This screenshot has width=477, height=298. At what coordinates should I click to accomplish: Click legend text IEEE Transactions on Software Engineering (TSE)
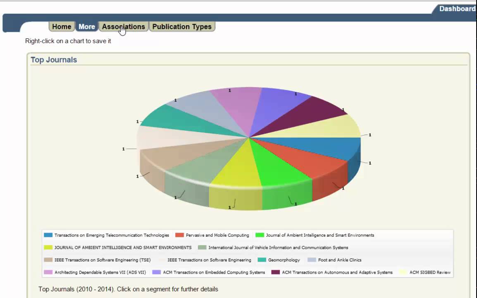click(x=103, y=260)
